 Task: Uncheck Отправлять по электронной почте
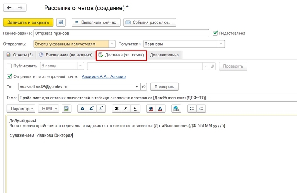9,76
